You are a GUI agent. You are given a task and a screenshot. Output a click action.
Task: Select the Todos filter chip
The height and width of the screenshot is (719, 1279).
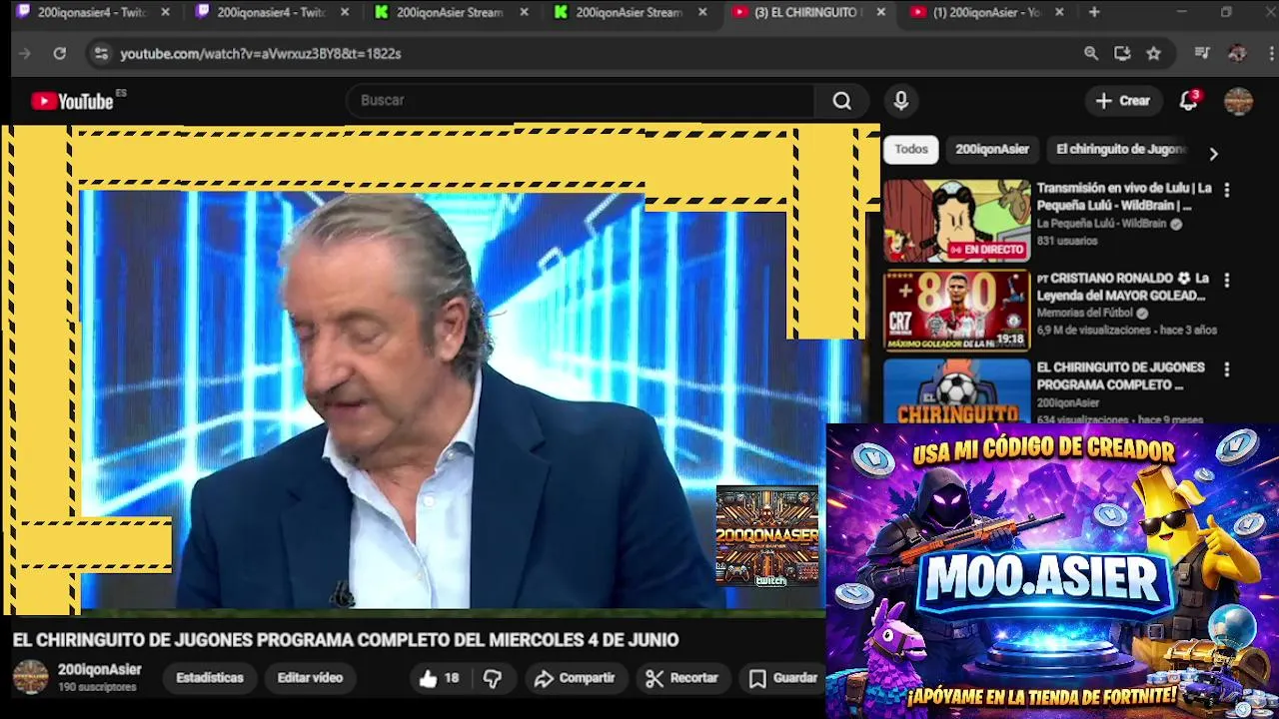tap(911, 149)
